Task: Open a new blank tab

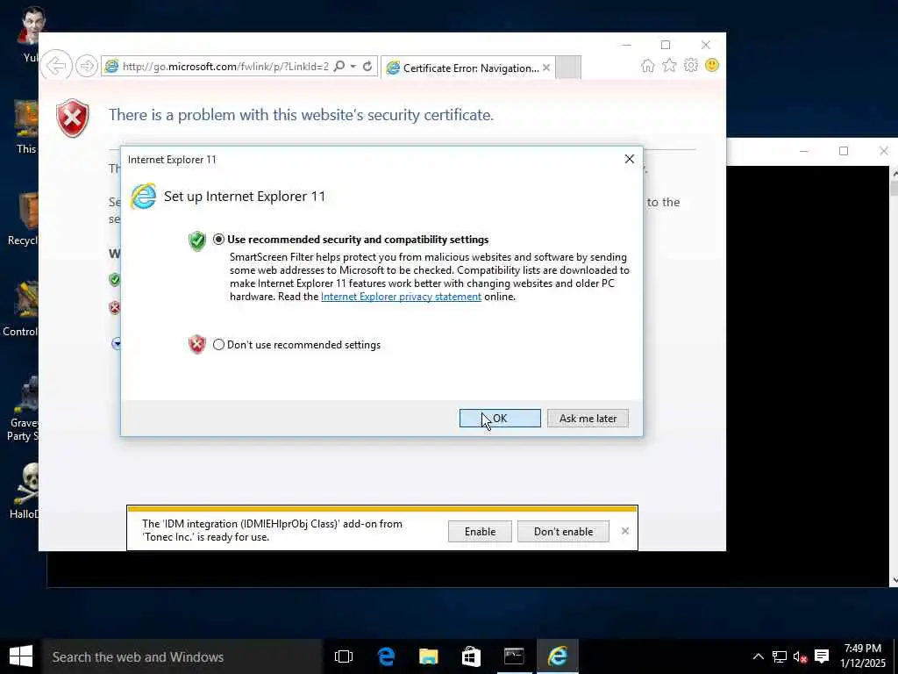Action: [568, 68]
